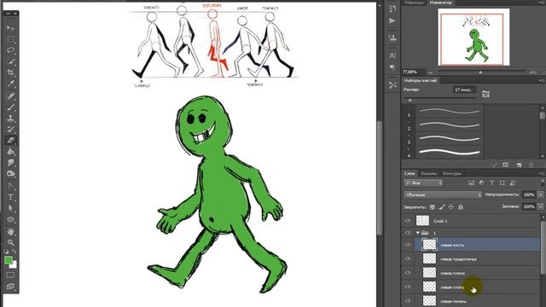Select the Наборы кистей tab
546x307 pixels.
[x=421, y=80]
